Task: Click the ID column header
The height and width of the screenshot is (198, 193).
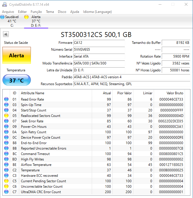Action: click(x=14, y=93)
